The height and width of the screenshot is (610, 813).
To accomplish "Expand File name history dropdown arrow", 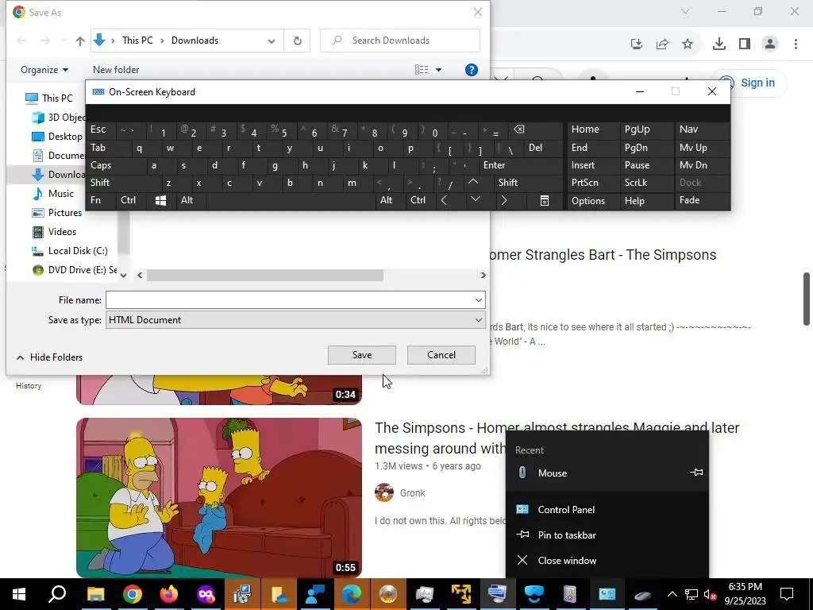I will point(478,299).
